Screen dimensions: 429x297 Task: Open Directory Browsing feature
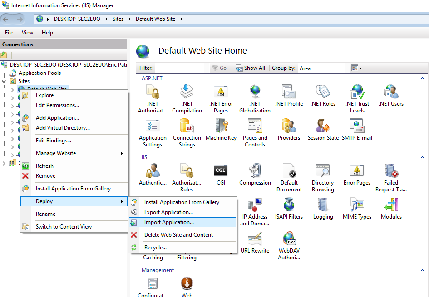tap(323, 178)
